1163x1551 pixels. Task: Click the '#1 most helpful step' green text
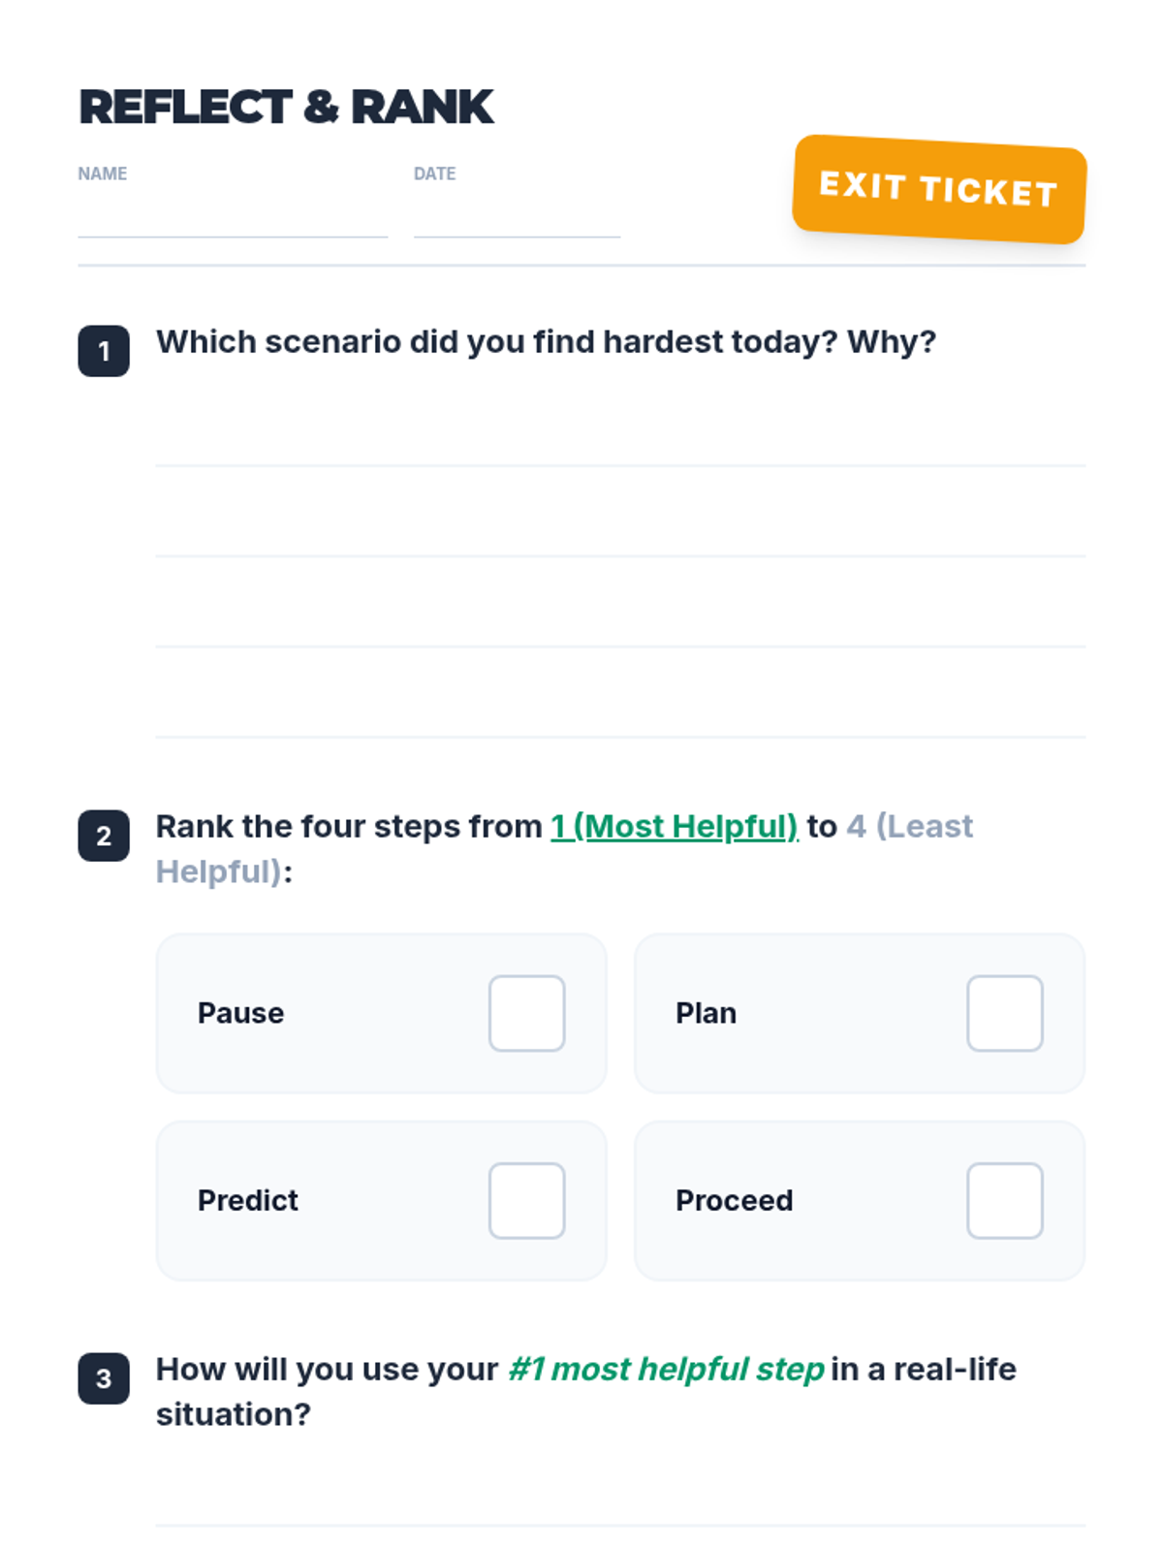click(x=666, y=1369)
